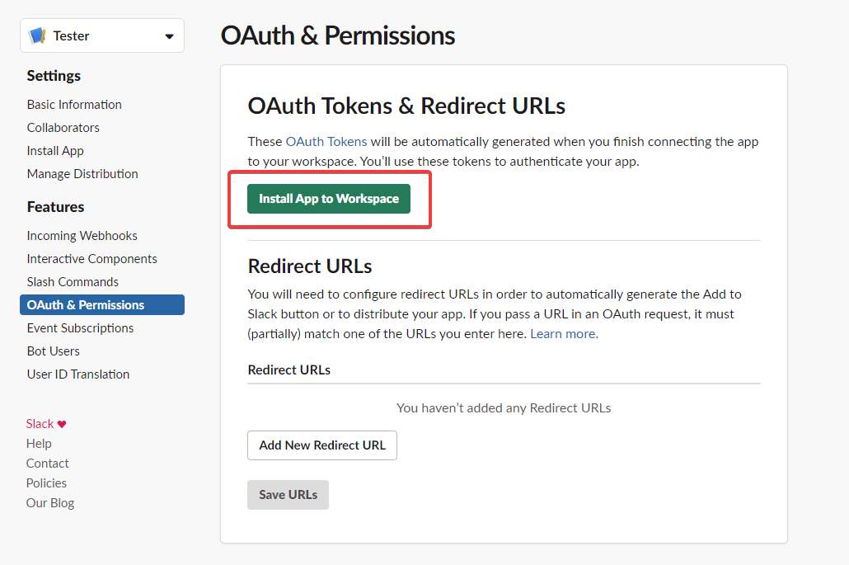Click the red heart icon beside Slack
The height and width of the screenshot is (565, 849).
62,424
